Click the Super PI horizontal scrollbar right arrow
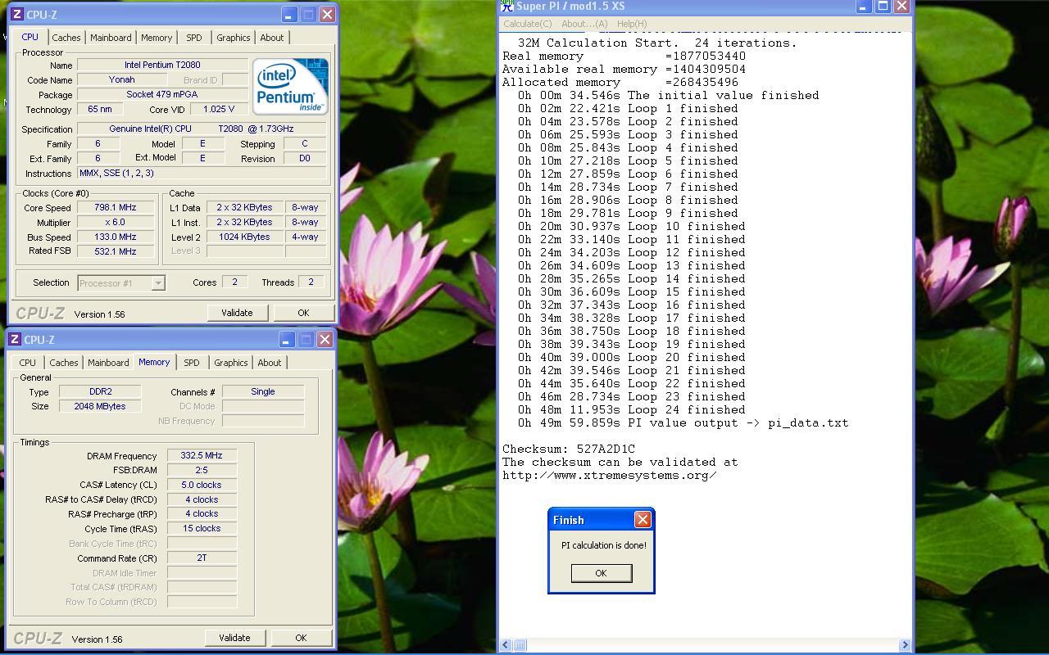 (x=905, y=645)
